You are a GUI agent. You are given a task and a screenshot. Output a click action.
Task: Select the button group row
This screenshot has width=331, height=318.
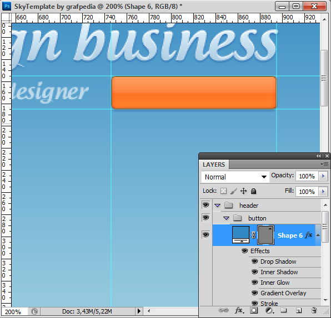[x=267, y=218]
